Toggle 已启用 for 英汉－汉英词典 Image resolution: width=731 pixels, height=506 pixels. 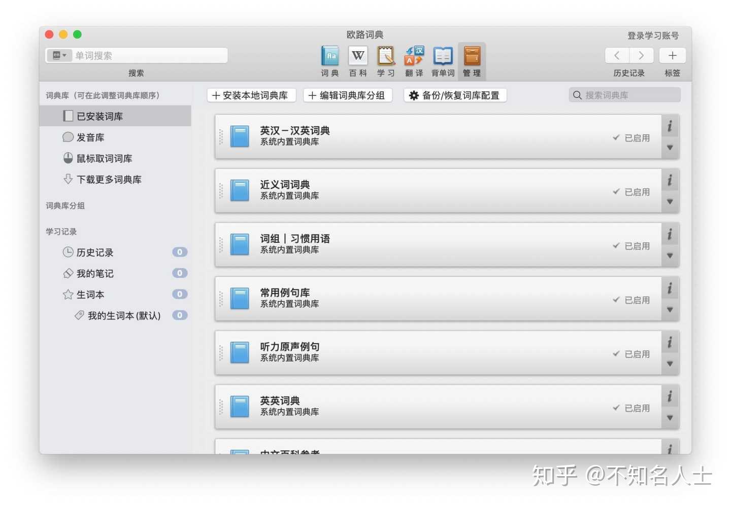pos(631,137)
